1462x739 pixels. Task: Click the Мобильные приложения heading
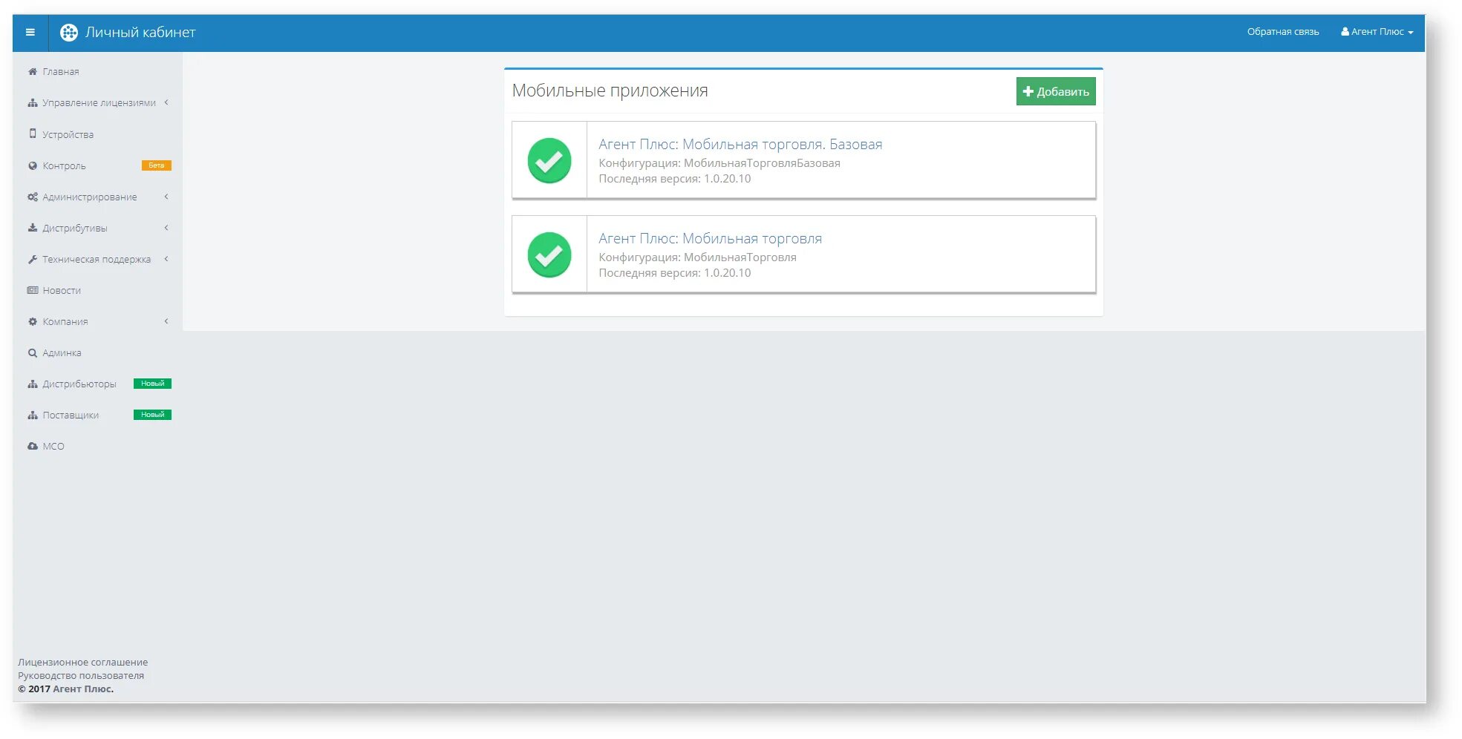[610, 91]
